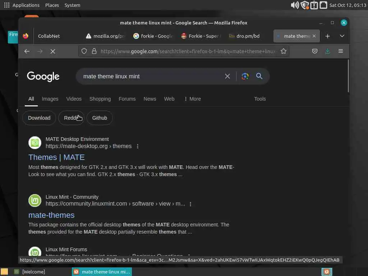Open the Places menu
368x276 pixels.
pyautogui.click(x=52, y=5)
